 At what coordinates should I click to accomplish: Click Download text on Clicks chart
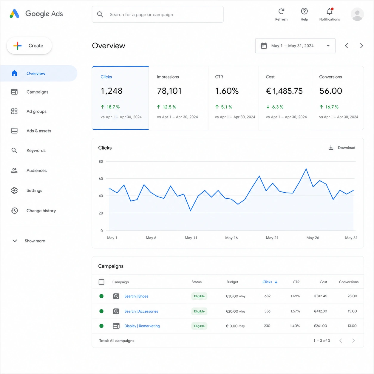347,148
